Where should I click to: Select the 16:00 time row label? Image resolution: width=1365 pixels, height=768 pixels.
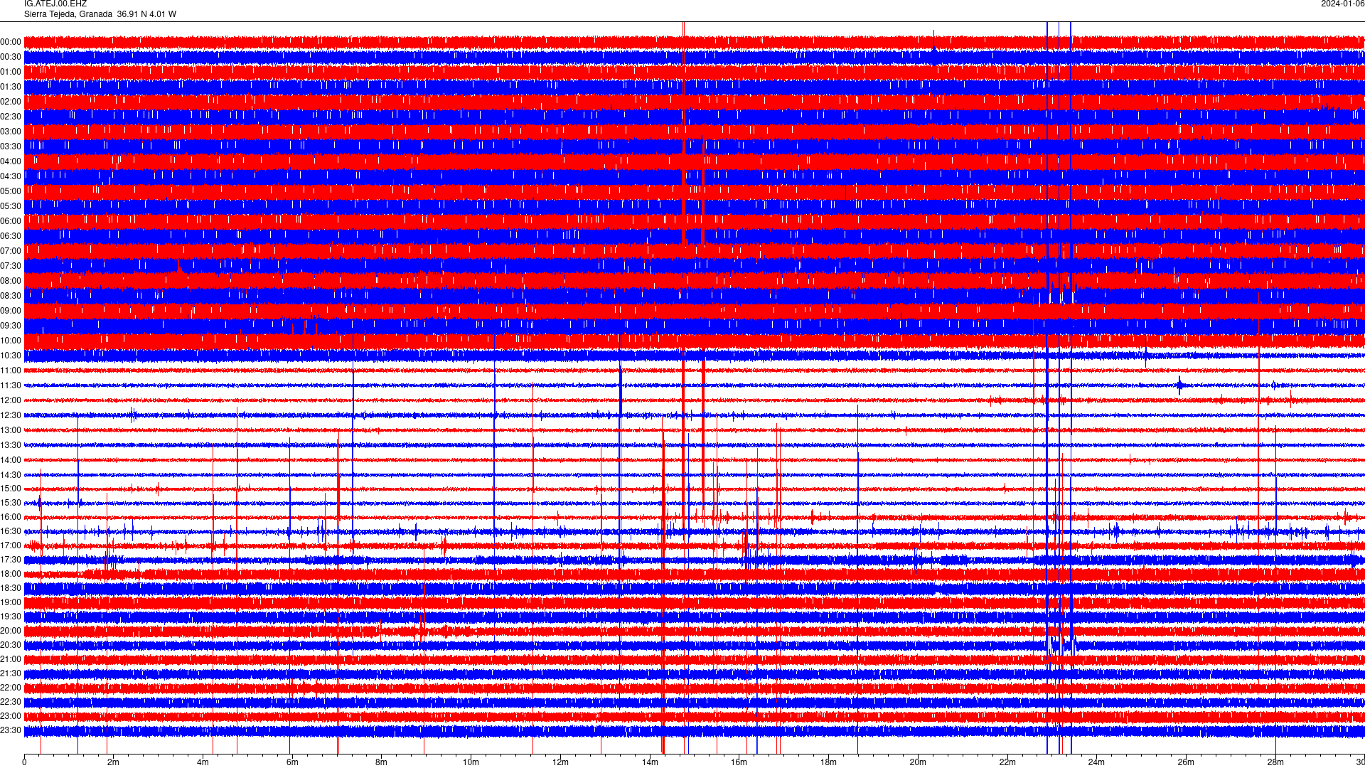[x=11, y=517]
